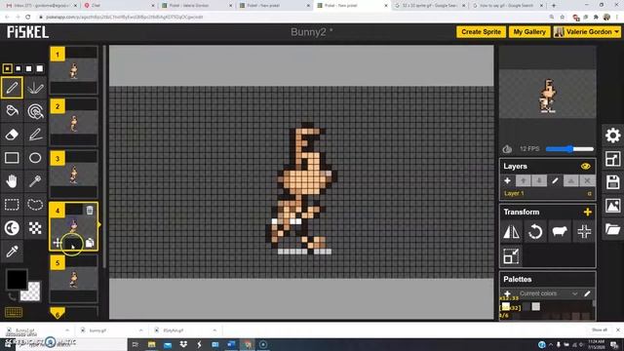This screenshot has height=351, width=624.
Task: Edit layer name pencil icon
Action: 555,180
